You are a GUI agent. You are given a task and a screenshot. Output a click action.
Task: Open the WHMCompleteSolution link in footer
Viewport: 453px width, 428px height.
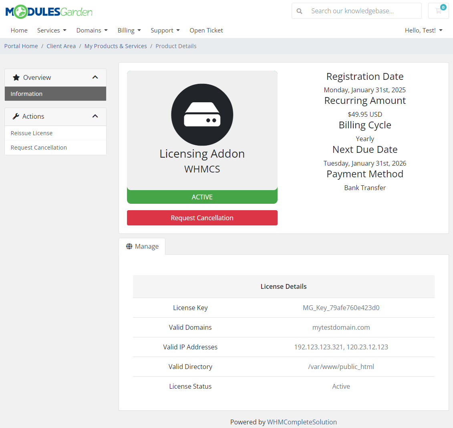point(302,422)
